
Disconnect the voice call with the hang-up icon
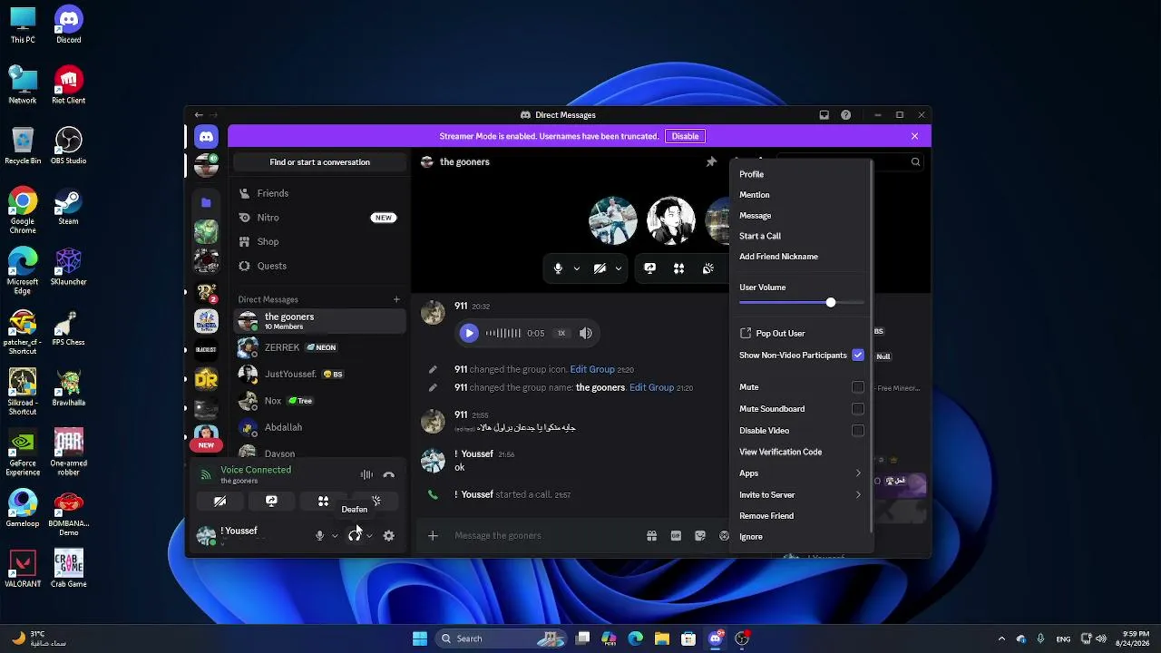(x=389, y=474)
